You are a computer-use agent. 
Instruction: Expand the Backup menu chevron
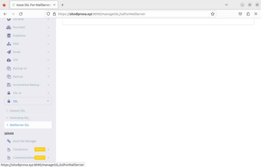point(48,76)
